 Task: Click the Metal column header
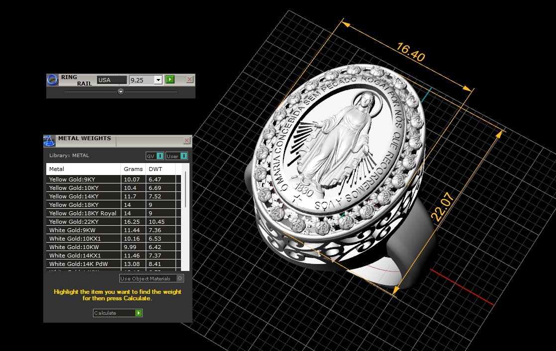[x=84, y=169]
